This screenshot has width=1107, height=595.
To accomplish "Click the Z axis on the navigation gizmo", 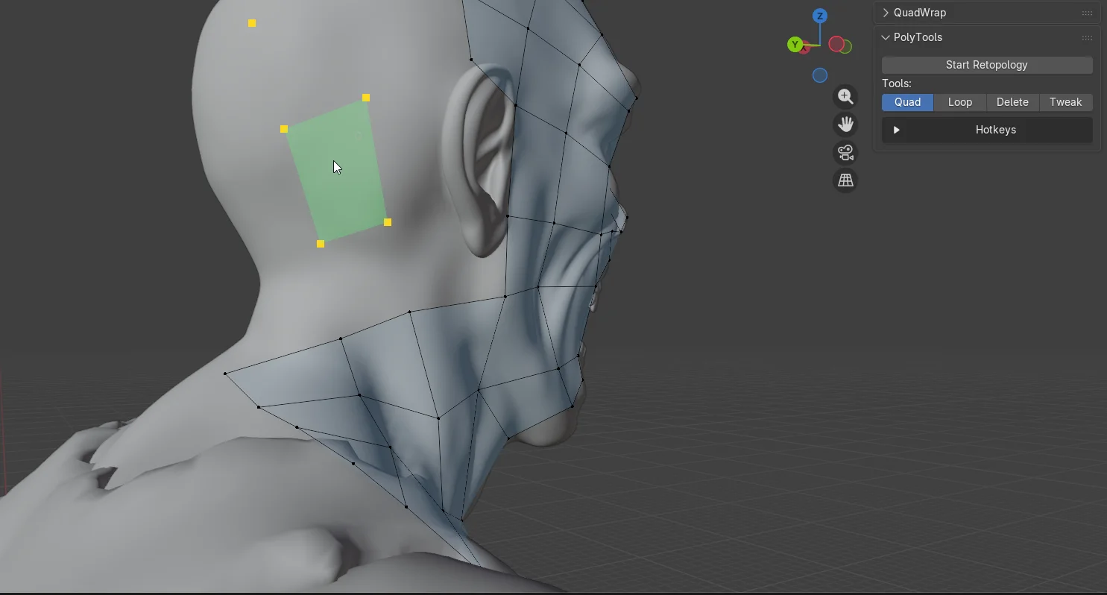I will (x=820, y=14).
